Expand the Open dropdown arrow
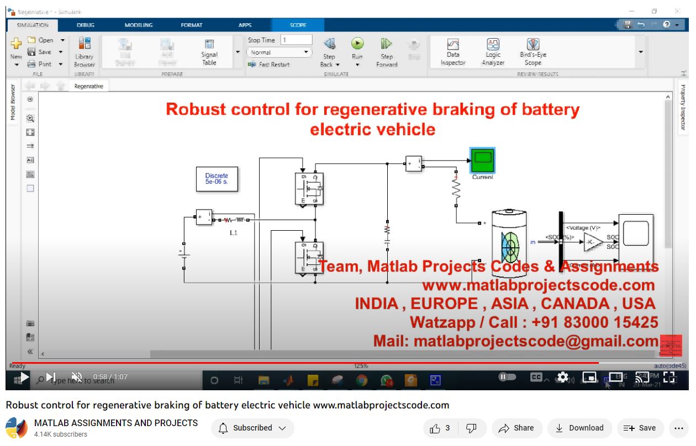Screen dimensions: 696x446 62,40
